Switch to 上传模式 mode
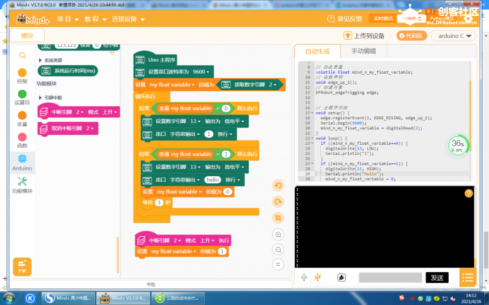 point(411,18)
